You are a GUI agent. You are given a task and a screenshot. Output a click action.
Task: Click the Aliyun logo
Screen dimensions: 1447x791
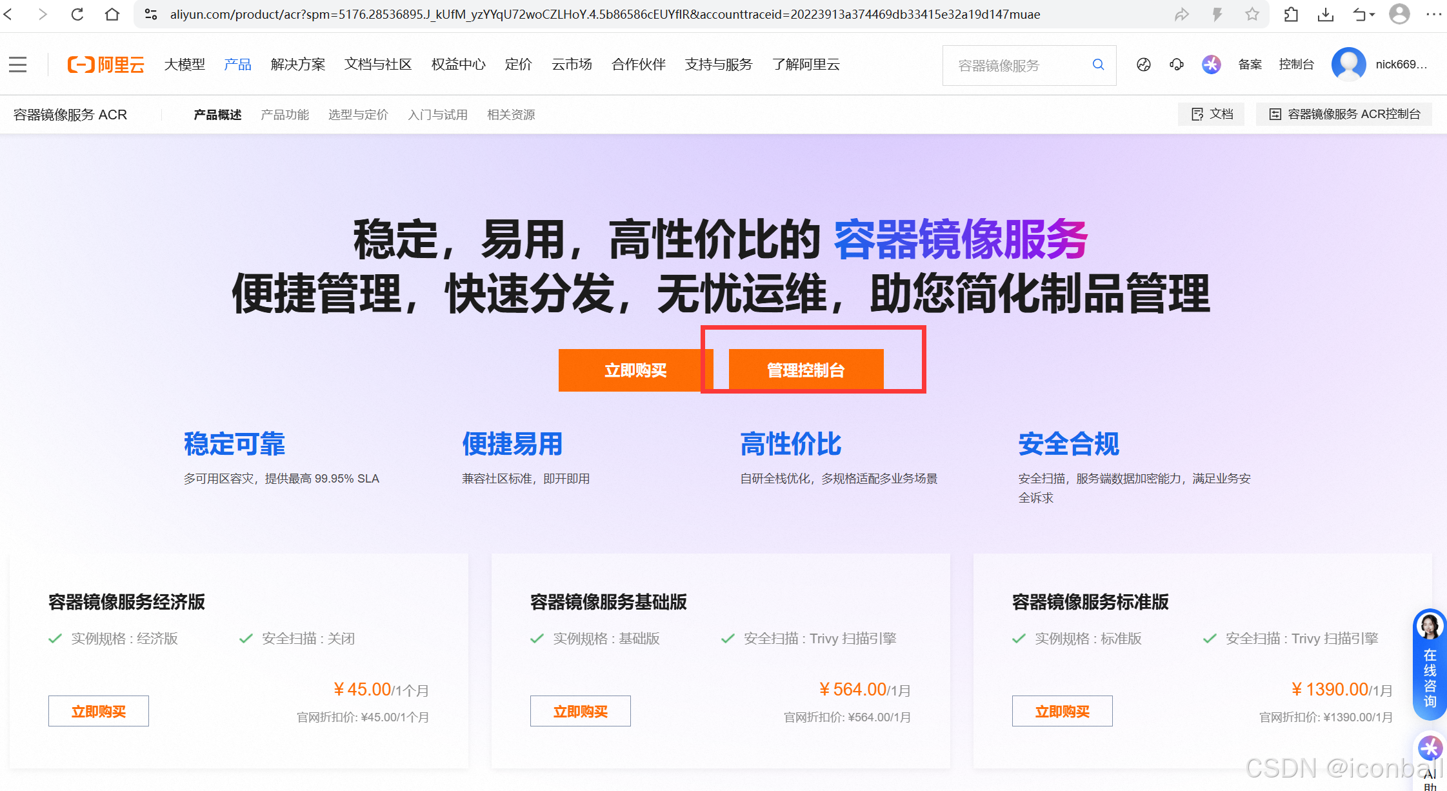[x=106, y=65]
